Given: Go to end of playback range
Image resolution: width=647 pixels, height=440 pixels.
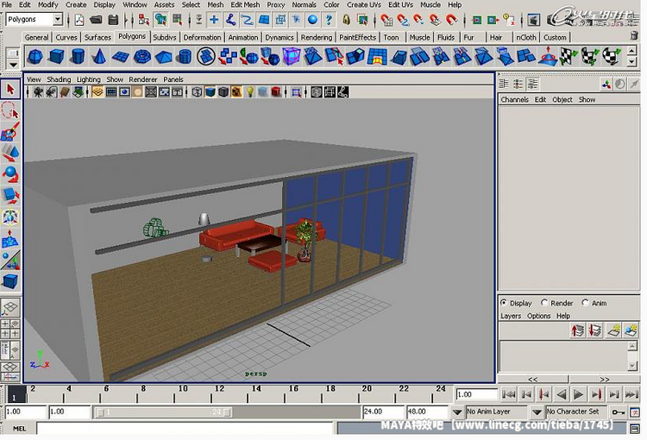Looking at the screenshot, I should coord(631,394).
